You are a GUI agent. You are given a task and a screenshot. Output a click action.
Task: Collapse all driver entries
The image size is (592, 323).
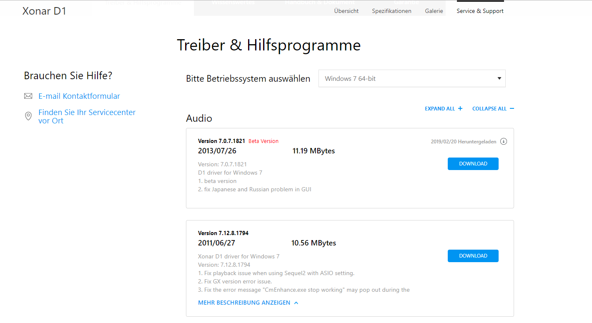coord(493,108)
